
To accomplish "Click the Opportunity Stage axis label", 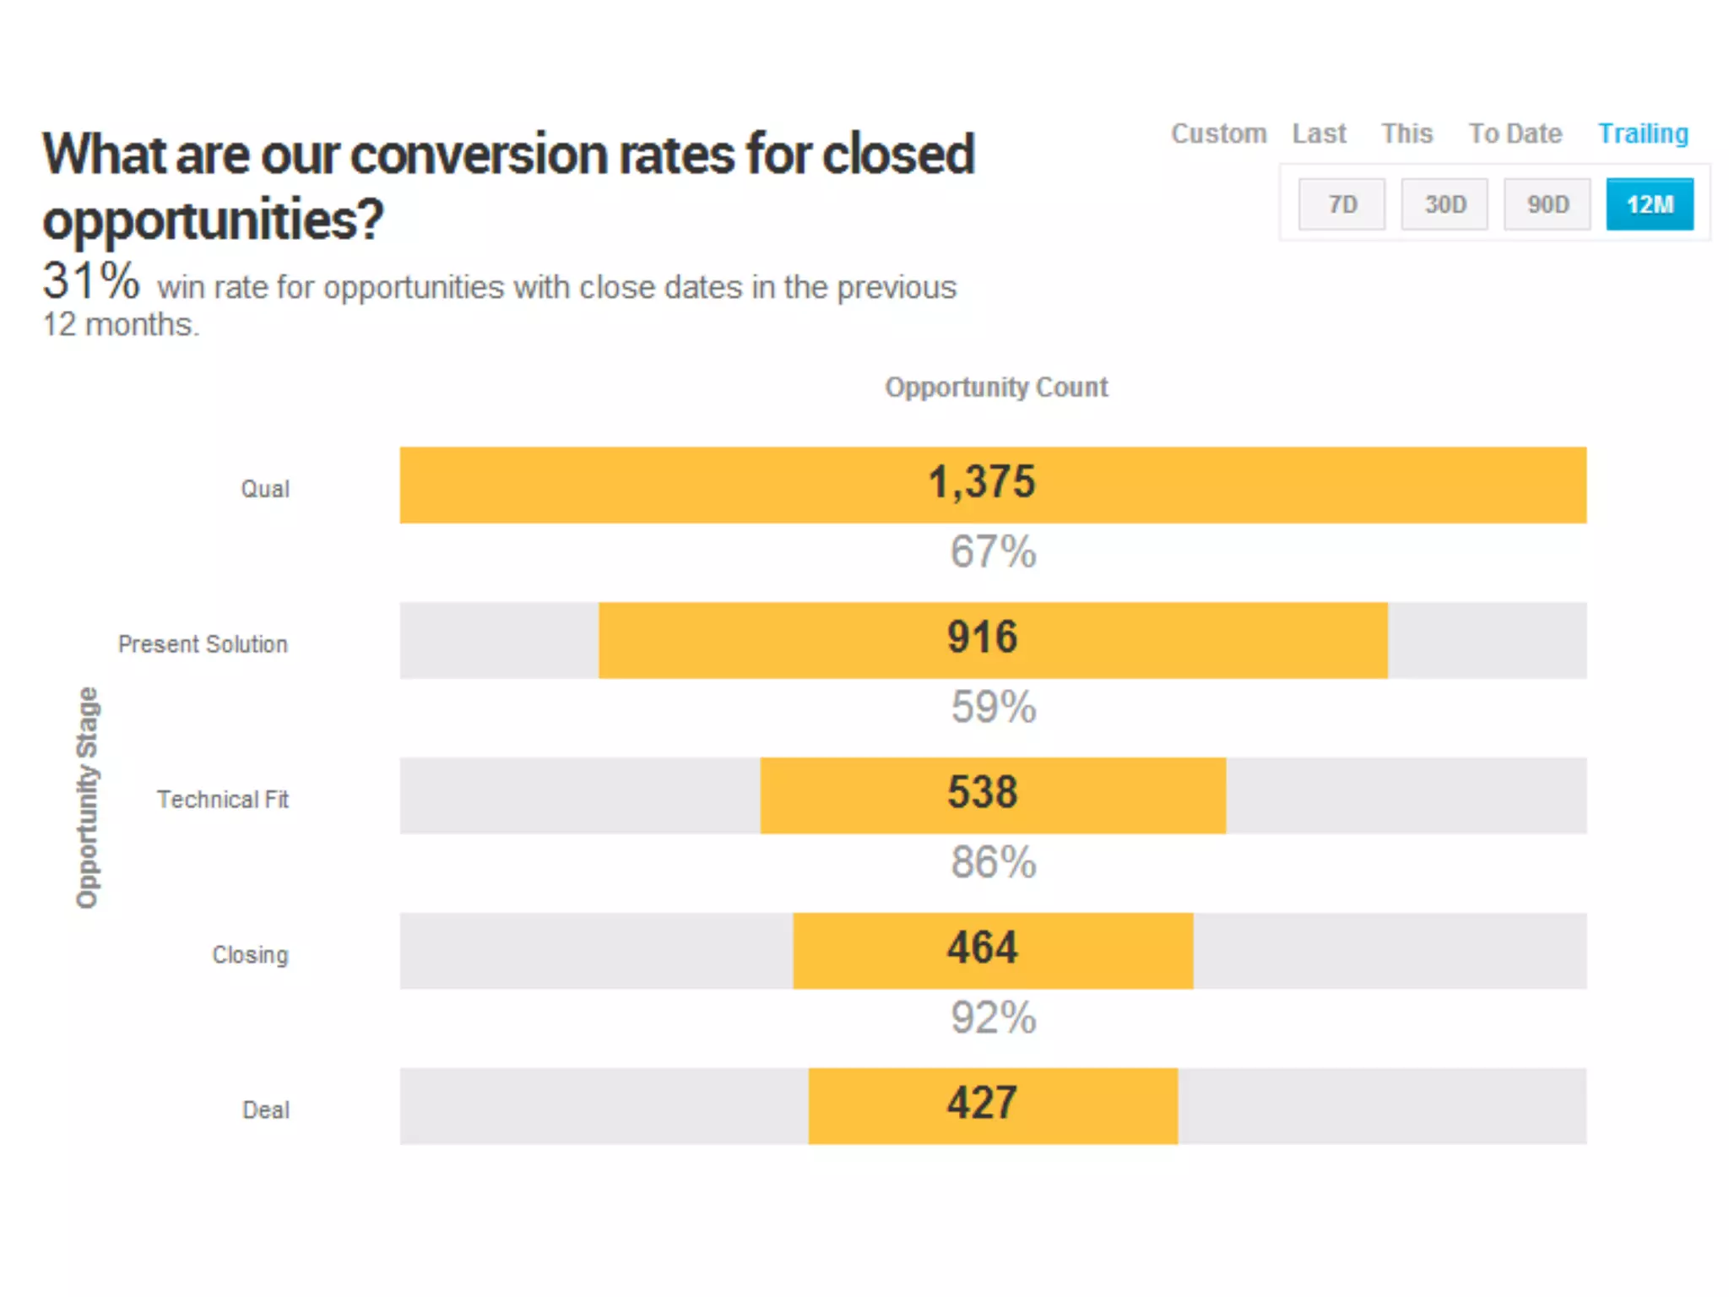I will tap(87, 797).
